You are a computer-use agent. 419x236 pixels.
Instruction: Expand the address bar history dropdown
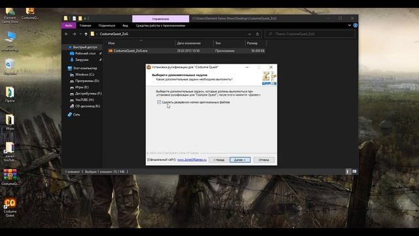[249, 34]
